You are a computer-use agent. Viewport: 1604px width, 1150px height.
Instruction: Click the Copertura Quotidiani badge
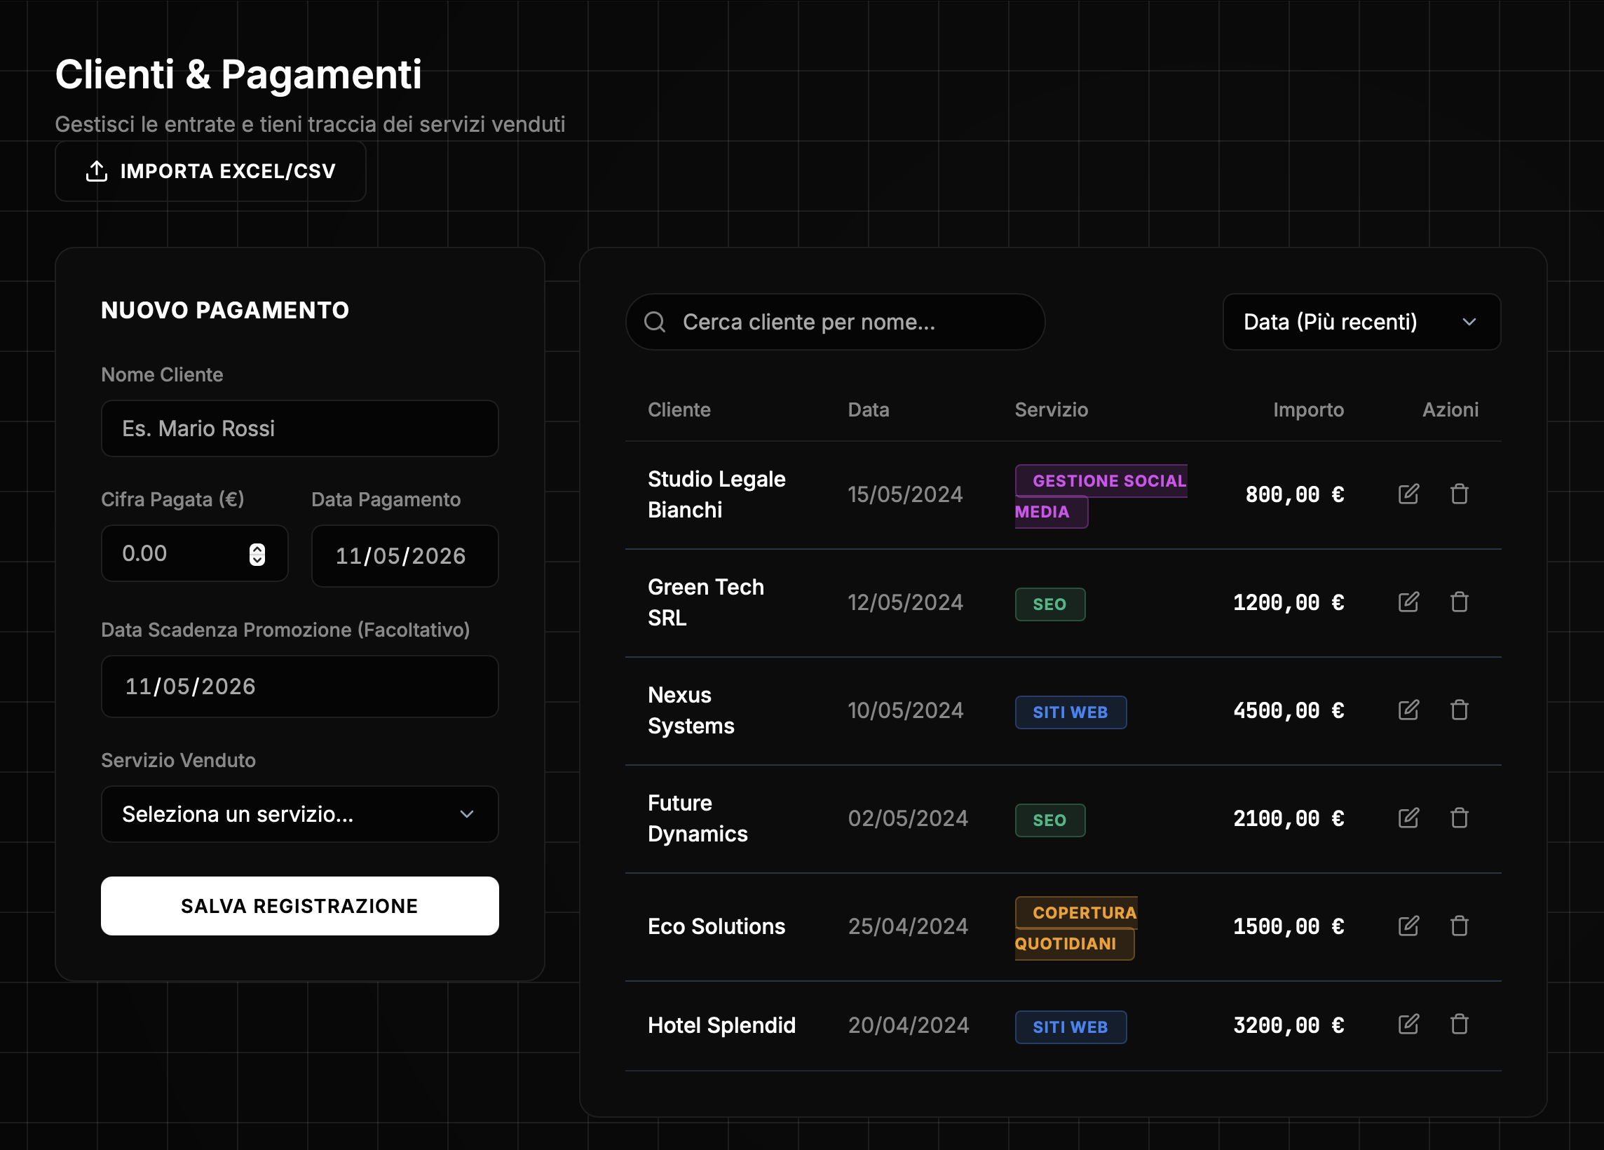point(1075,928)
